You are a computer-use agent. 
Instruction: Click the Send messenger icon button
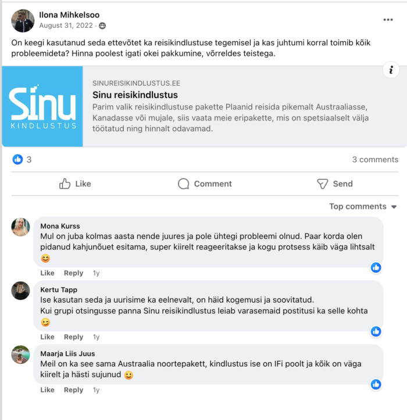point(335,184)
